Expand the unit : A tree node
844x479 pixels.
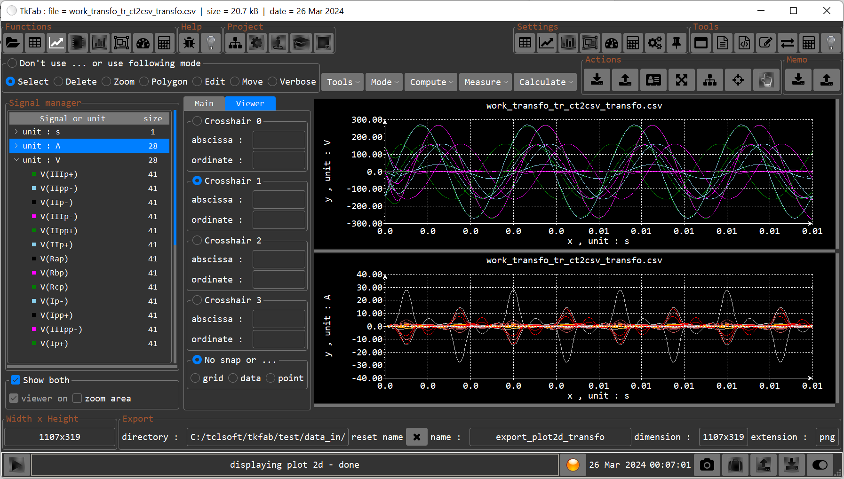click(x=16, y=146)
